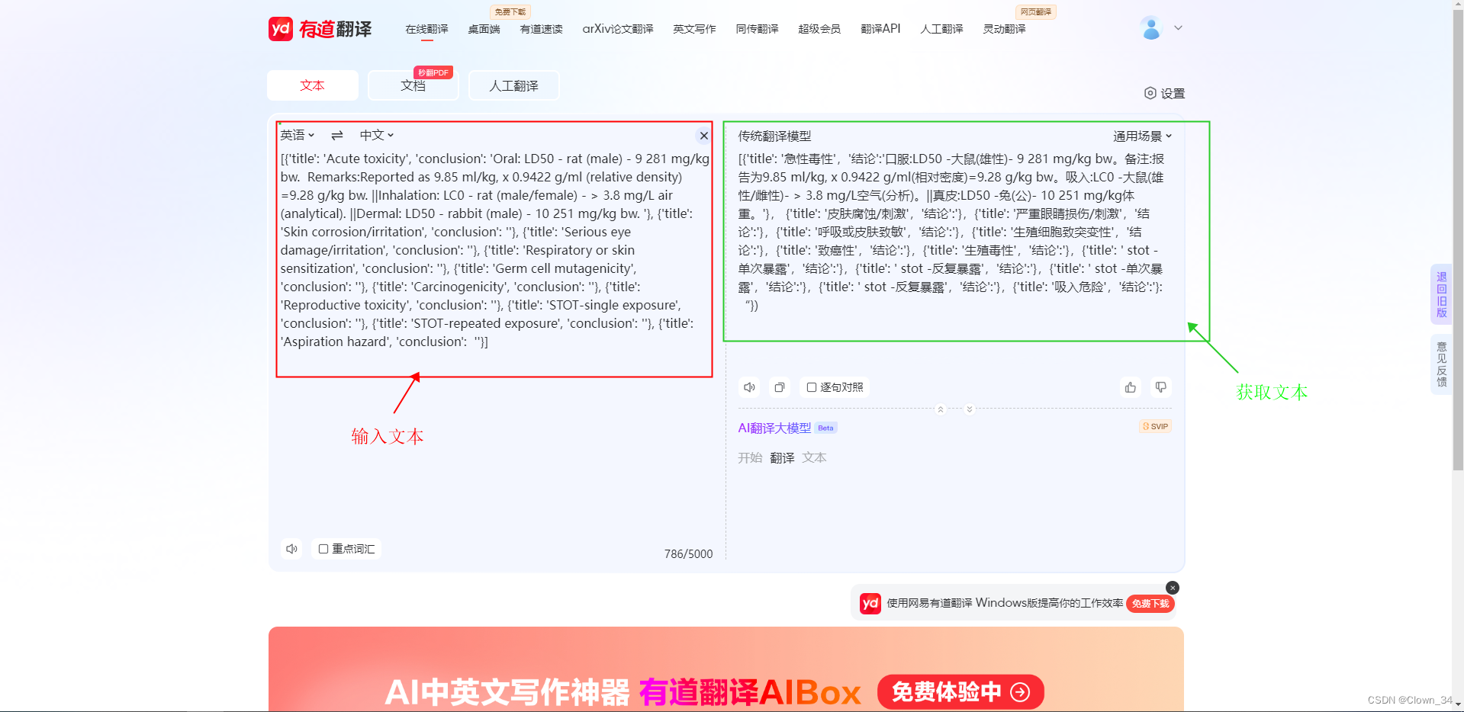Switch to the 文档 document tab

click(412, 85)
